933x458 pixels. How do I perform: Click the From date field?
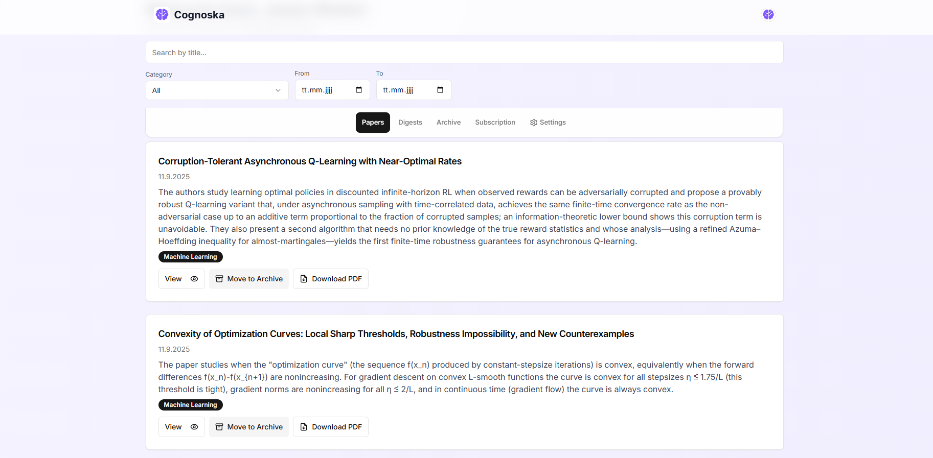(x=325, y=90)
